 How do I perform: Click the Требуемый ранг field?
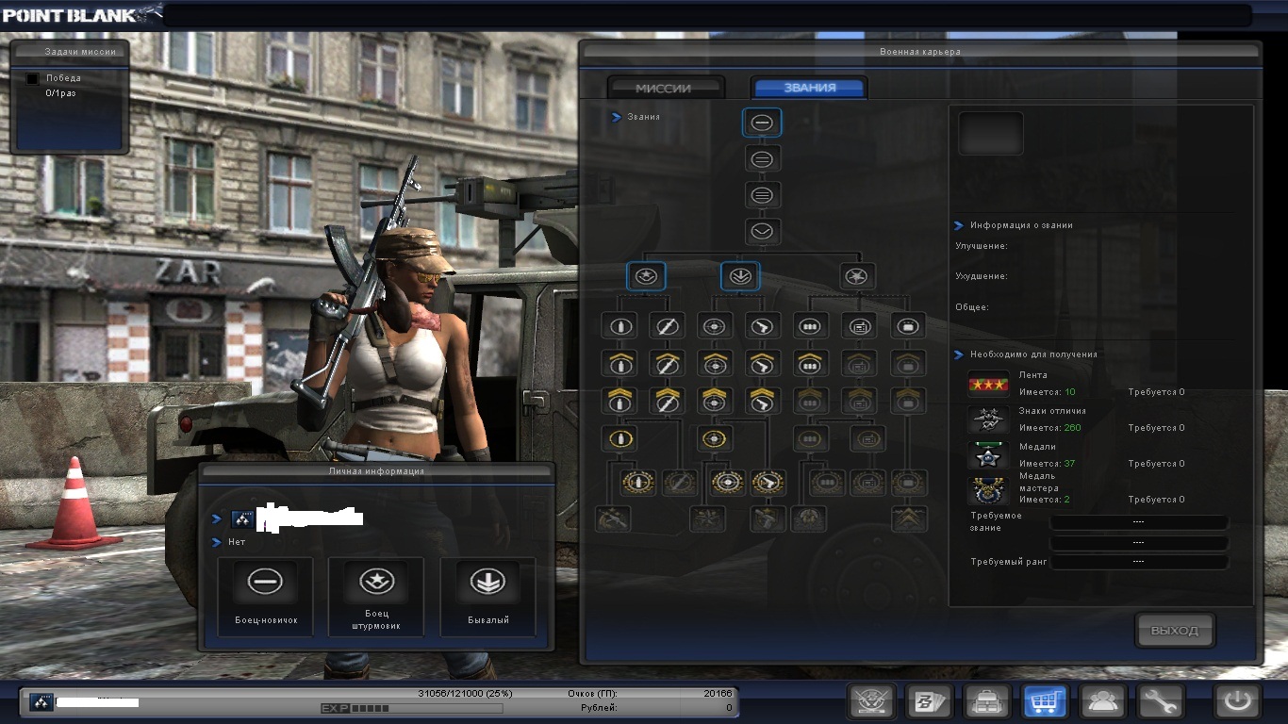click(1138, 562)
